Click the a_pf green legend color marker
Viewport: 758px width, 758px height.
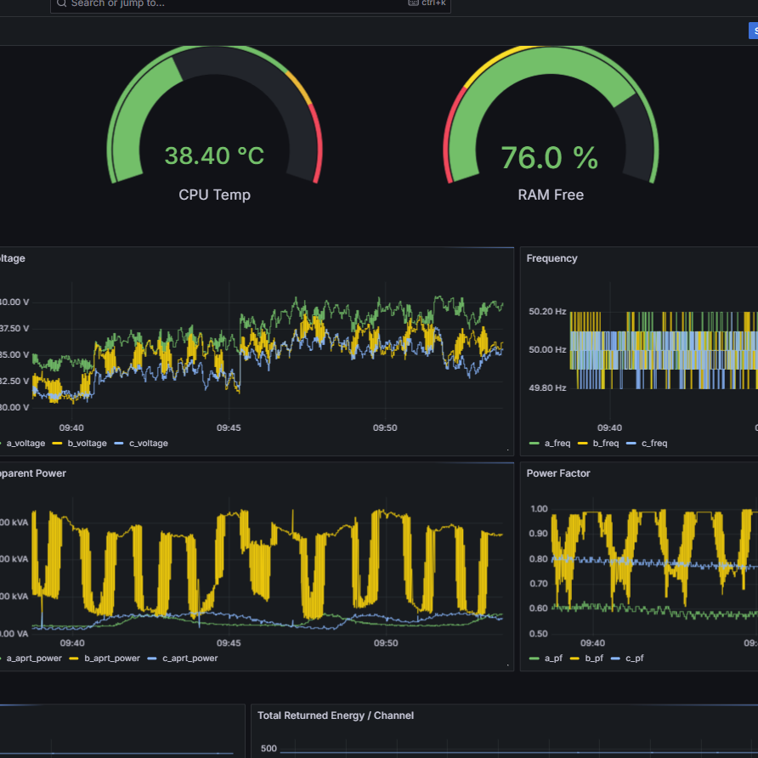tap(533, 659)
